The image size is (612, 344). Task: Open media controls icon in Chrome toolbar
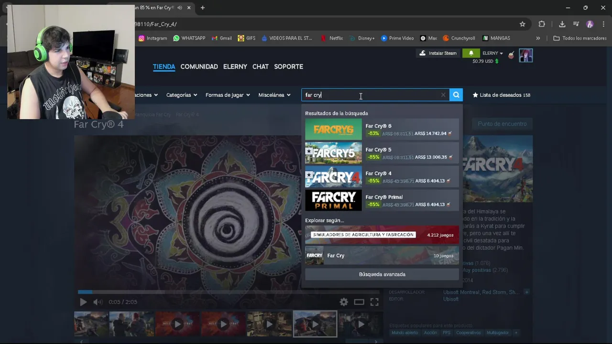click(x=576, y=24)
